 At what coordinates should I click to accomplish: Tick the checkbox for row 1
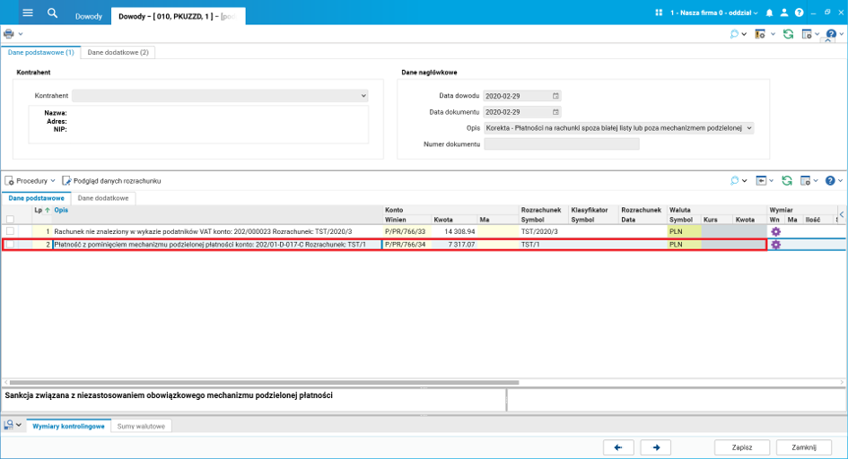pyautogui.click(x=10, y=231)
